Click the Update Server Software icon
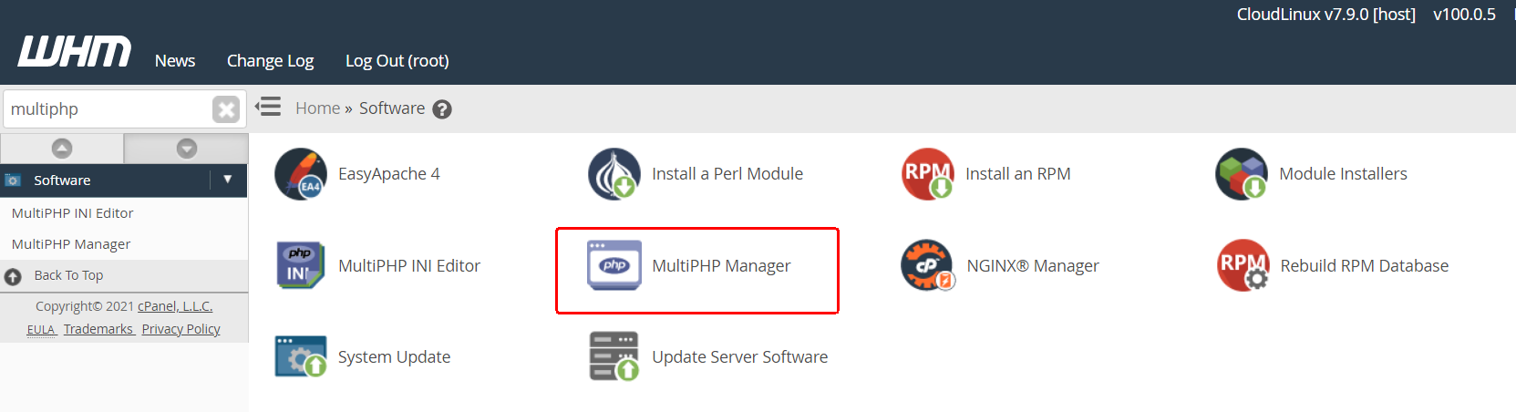 (614, 356)
